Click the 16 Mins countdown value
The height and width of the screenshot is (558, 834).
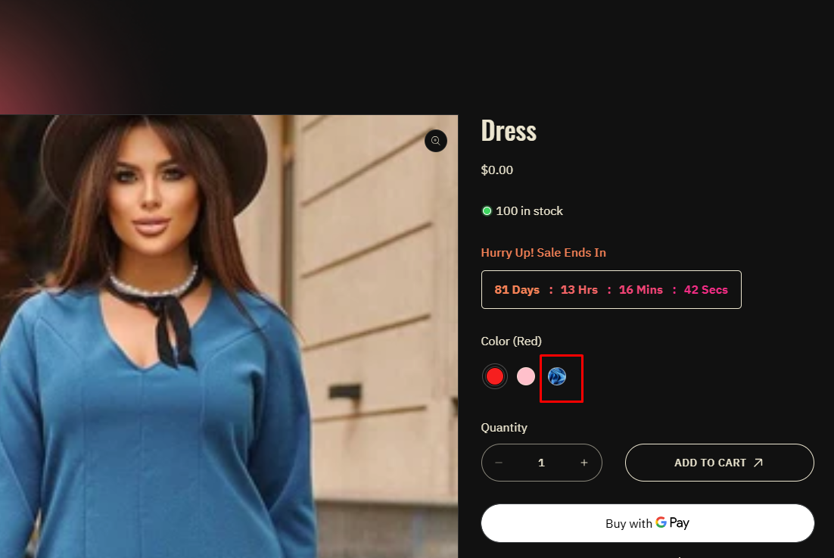[641, 290]
